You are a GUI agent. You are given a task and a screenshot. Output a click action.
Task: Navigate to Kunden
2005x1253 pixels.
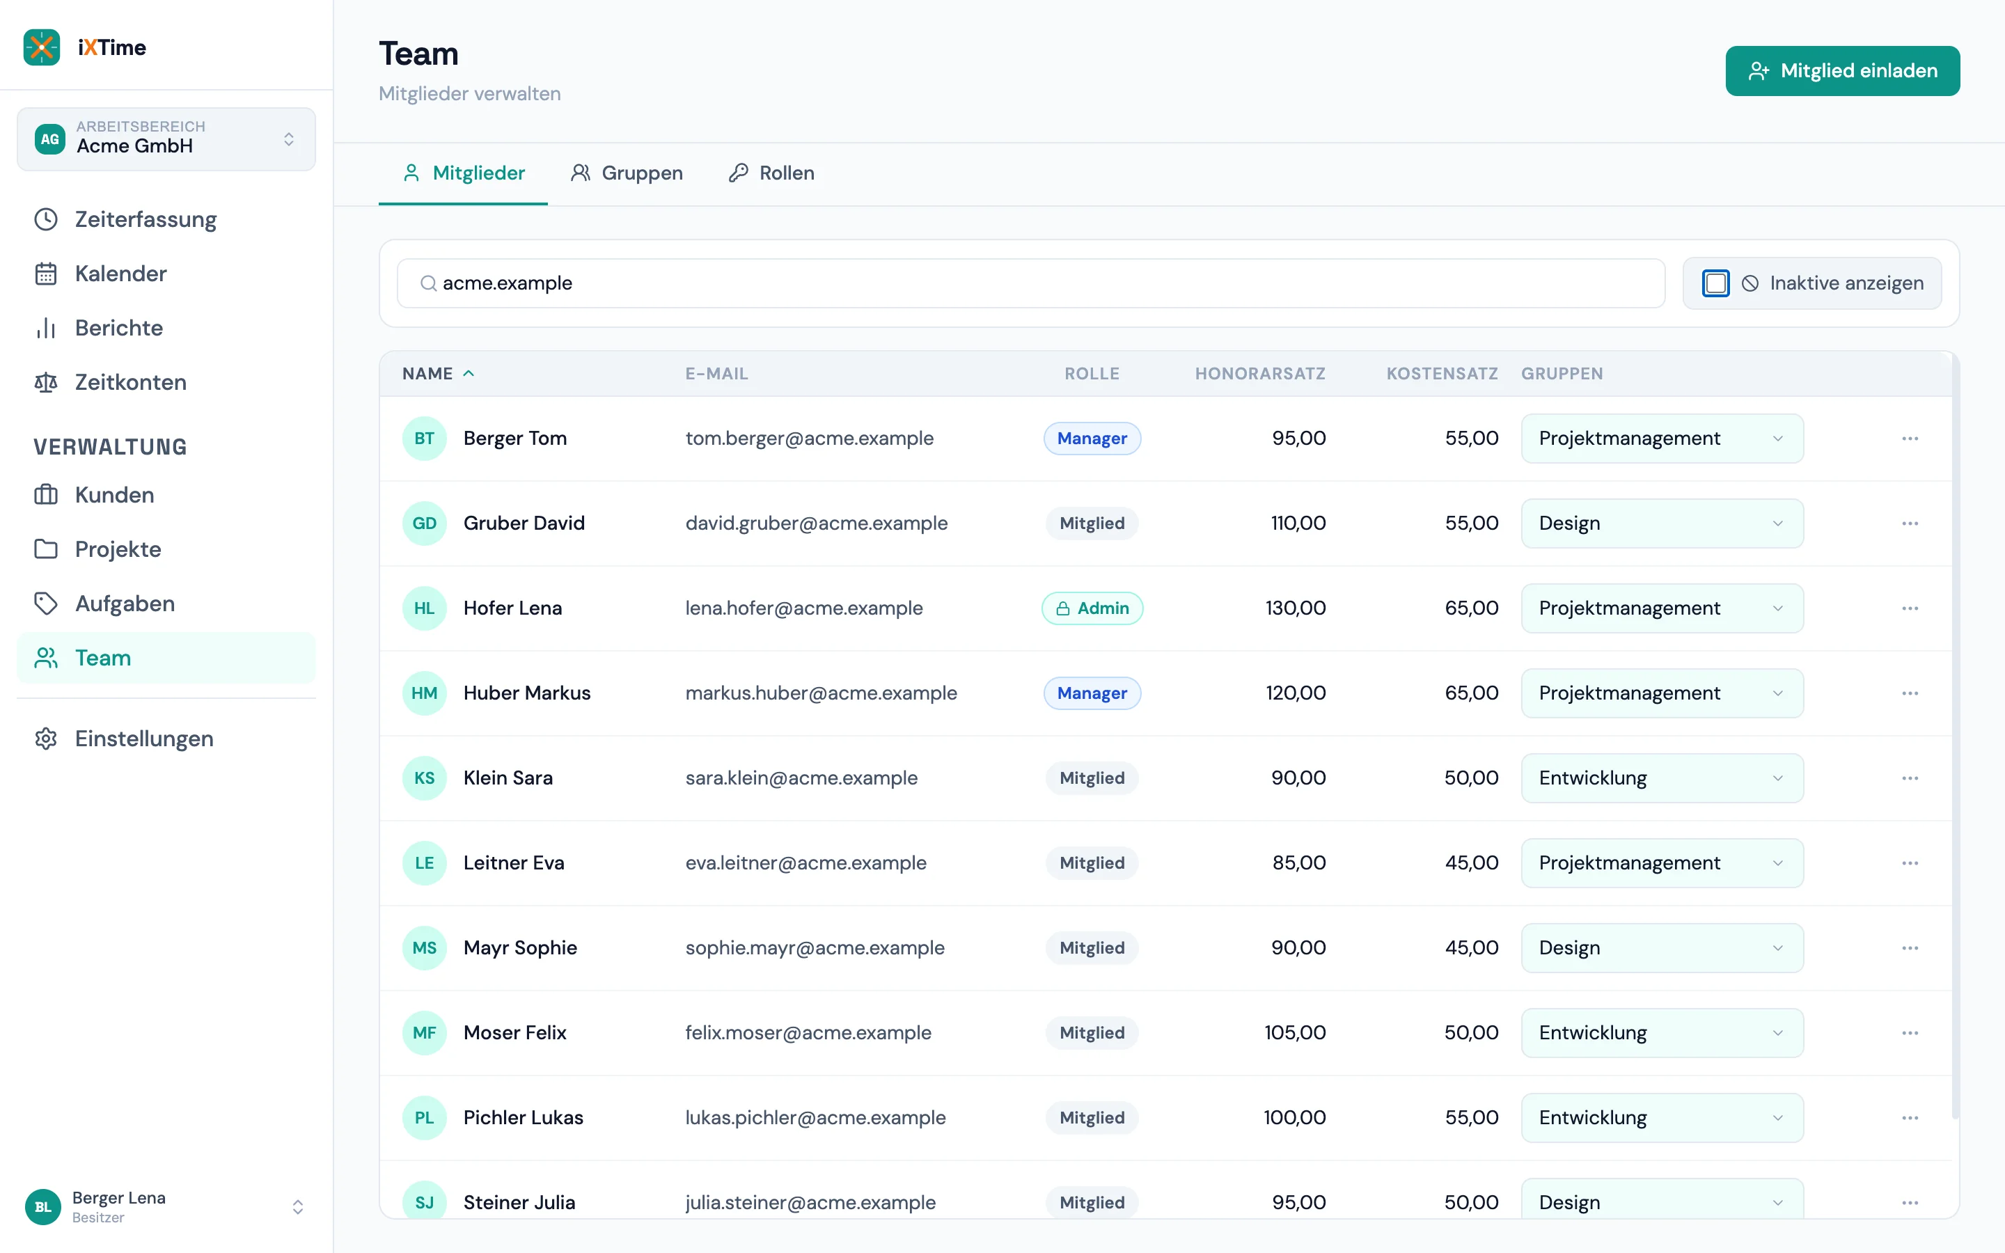[166, 495]
